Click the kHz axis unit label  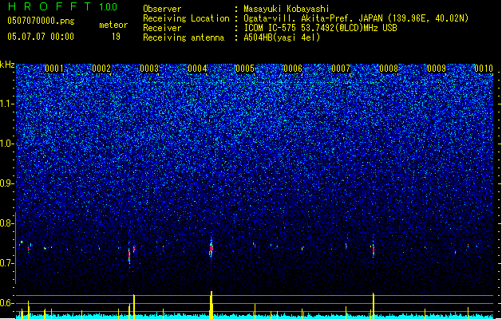click(7, 65)
